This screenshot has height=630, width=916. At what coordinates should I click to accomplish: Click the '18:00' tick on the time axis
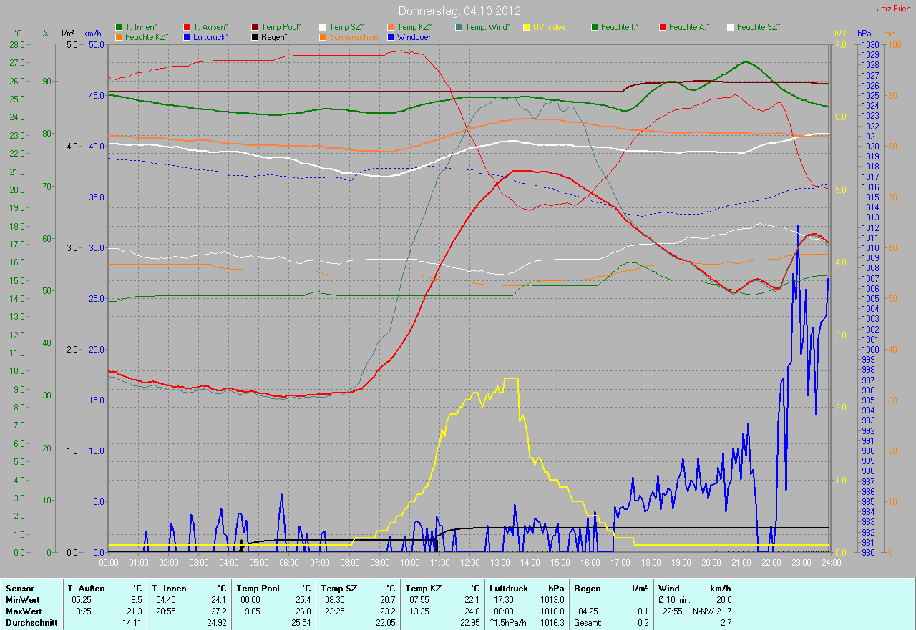tap(650, 563)
